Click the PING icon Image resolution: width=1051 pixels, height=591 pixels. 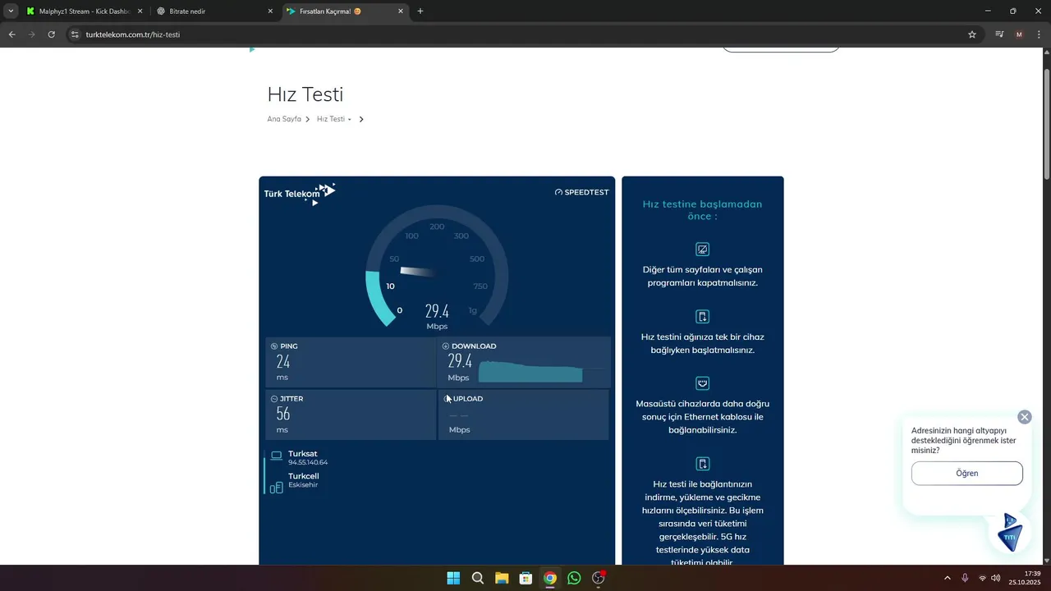click(x=274, y=346)
